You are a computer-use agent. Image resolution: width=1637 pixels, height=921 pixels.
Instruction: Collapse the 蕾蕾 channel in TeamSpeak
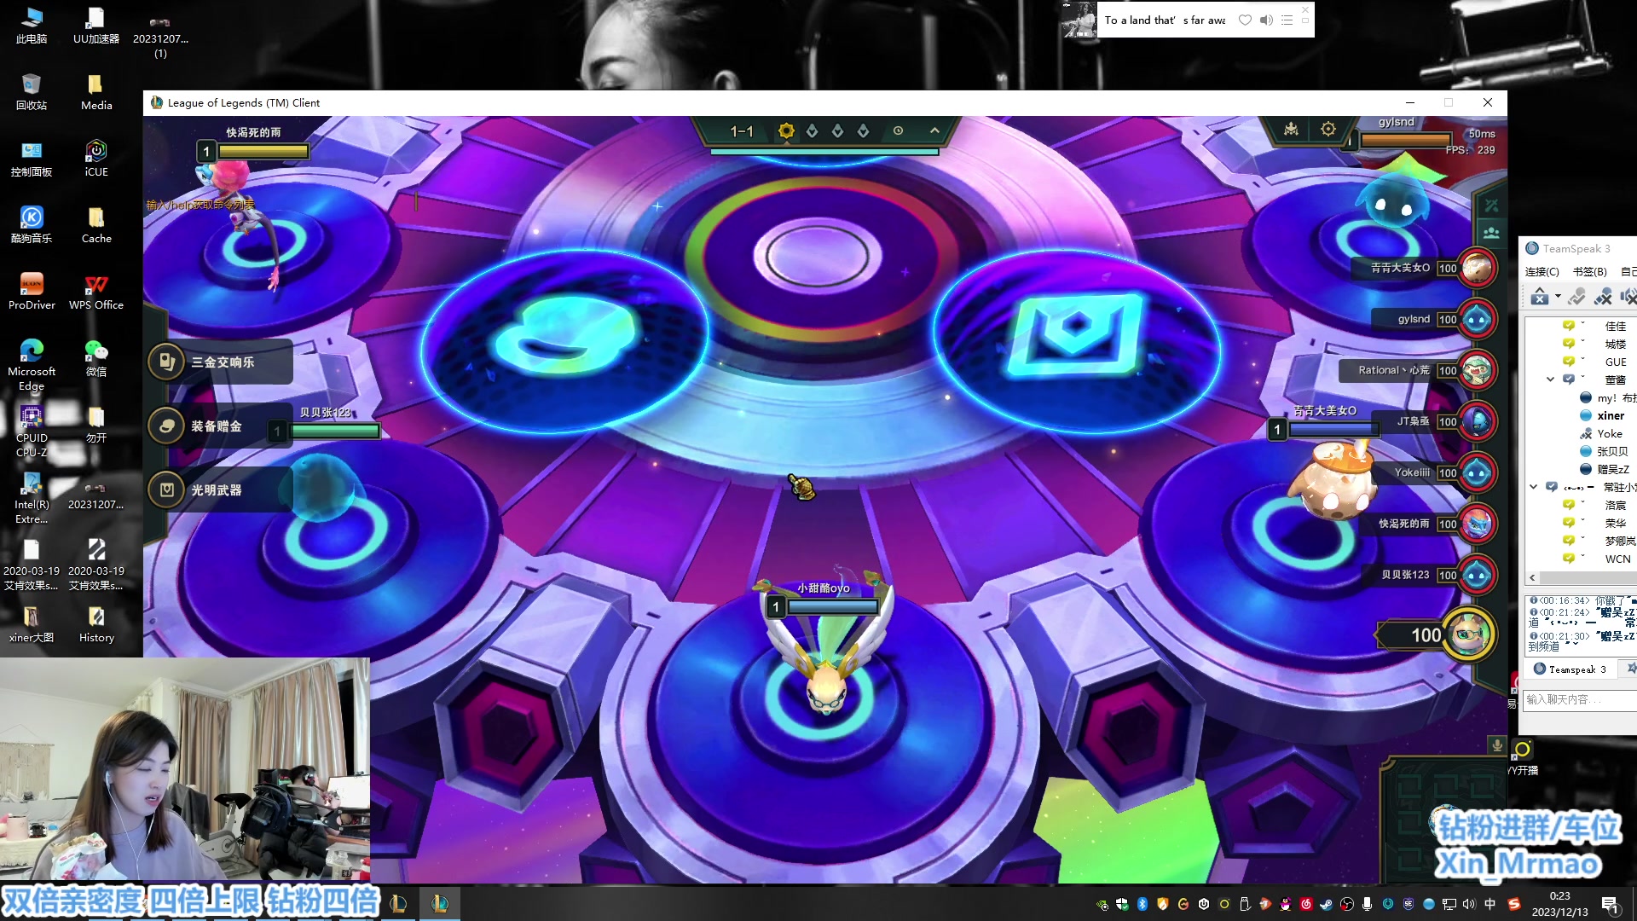1550,379
